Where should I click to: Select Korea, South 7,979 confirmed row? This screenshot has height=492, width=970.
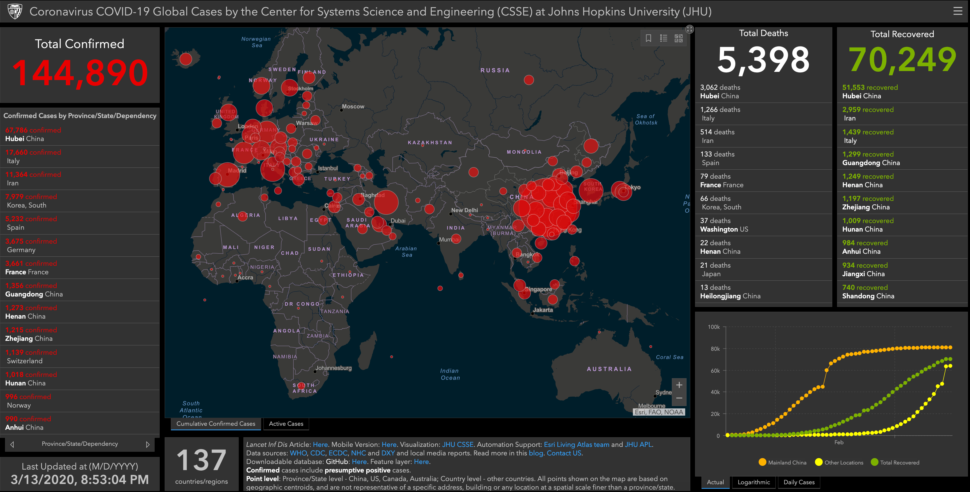[x=80, y=201]
